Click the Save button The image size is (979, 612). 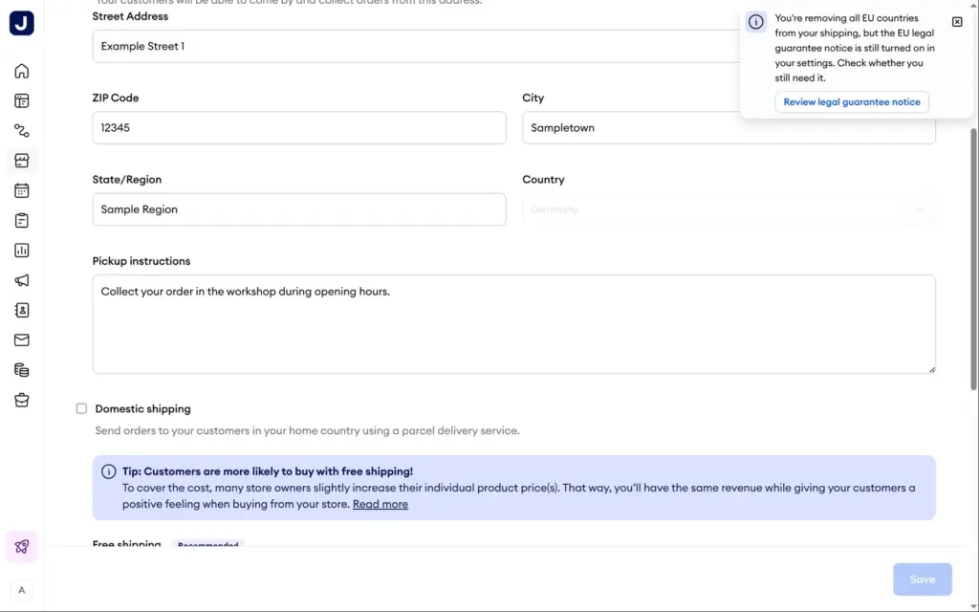click(x=923, y=579)
